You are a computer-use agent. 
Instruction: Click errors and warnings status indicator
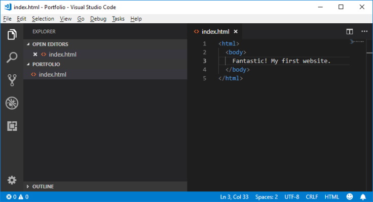tap(17, 197)
